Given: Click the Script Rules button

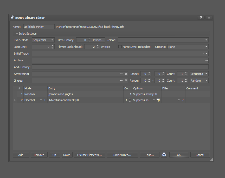Looking at the screenshot, I should (122, 155).
